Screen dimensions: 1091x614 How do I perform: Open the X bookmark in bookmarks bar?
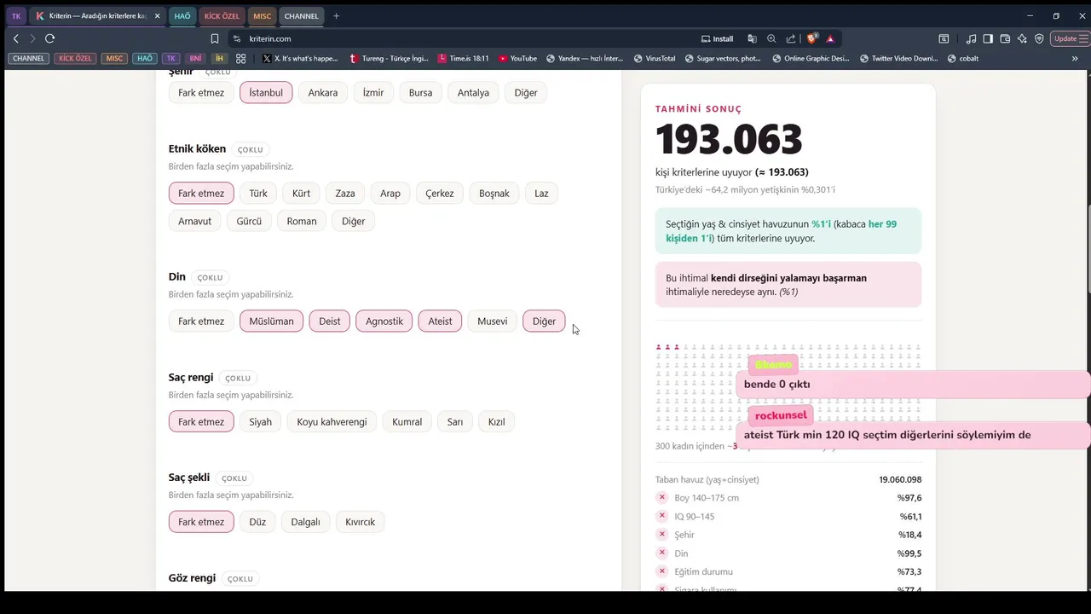[300, 58]
